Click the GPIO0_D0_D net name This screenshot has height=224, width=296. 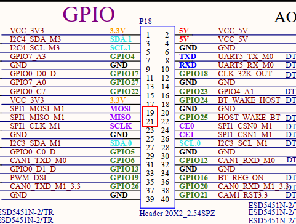(x=33, y=74)
